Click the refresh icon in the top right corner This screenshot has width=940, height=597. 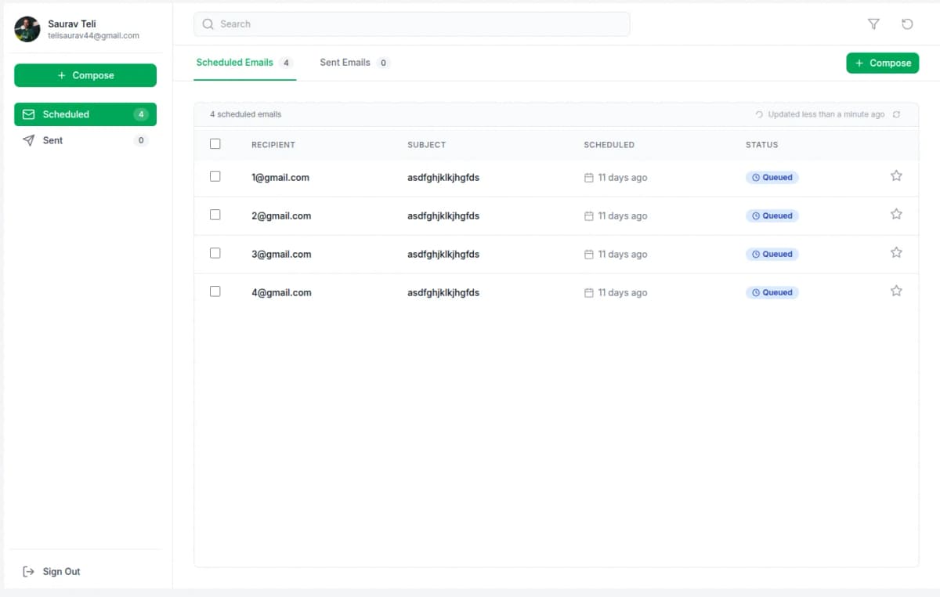[907, 24]
